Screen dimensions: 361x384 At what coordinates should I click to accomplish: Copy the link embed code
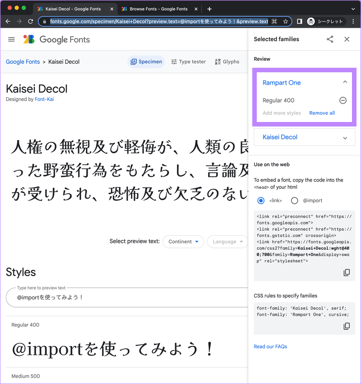[347, 272]
